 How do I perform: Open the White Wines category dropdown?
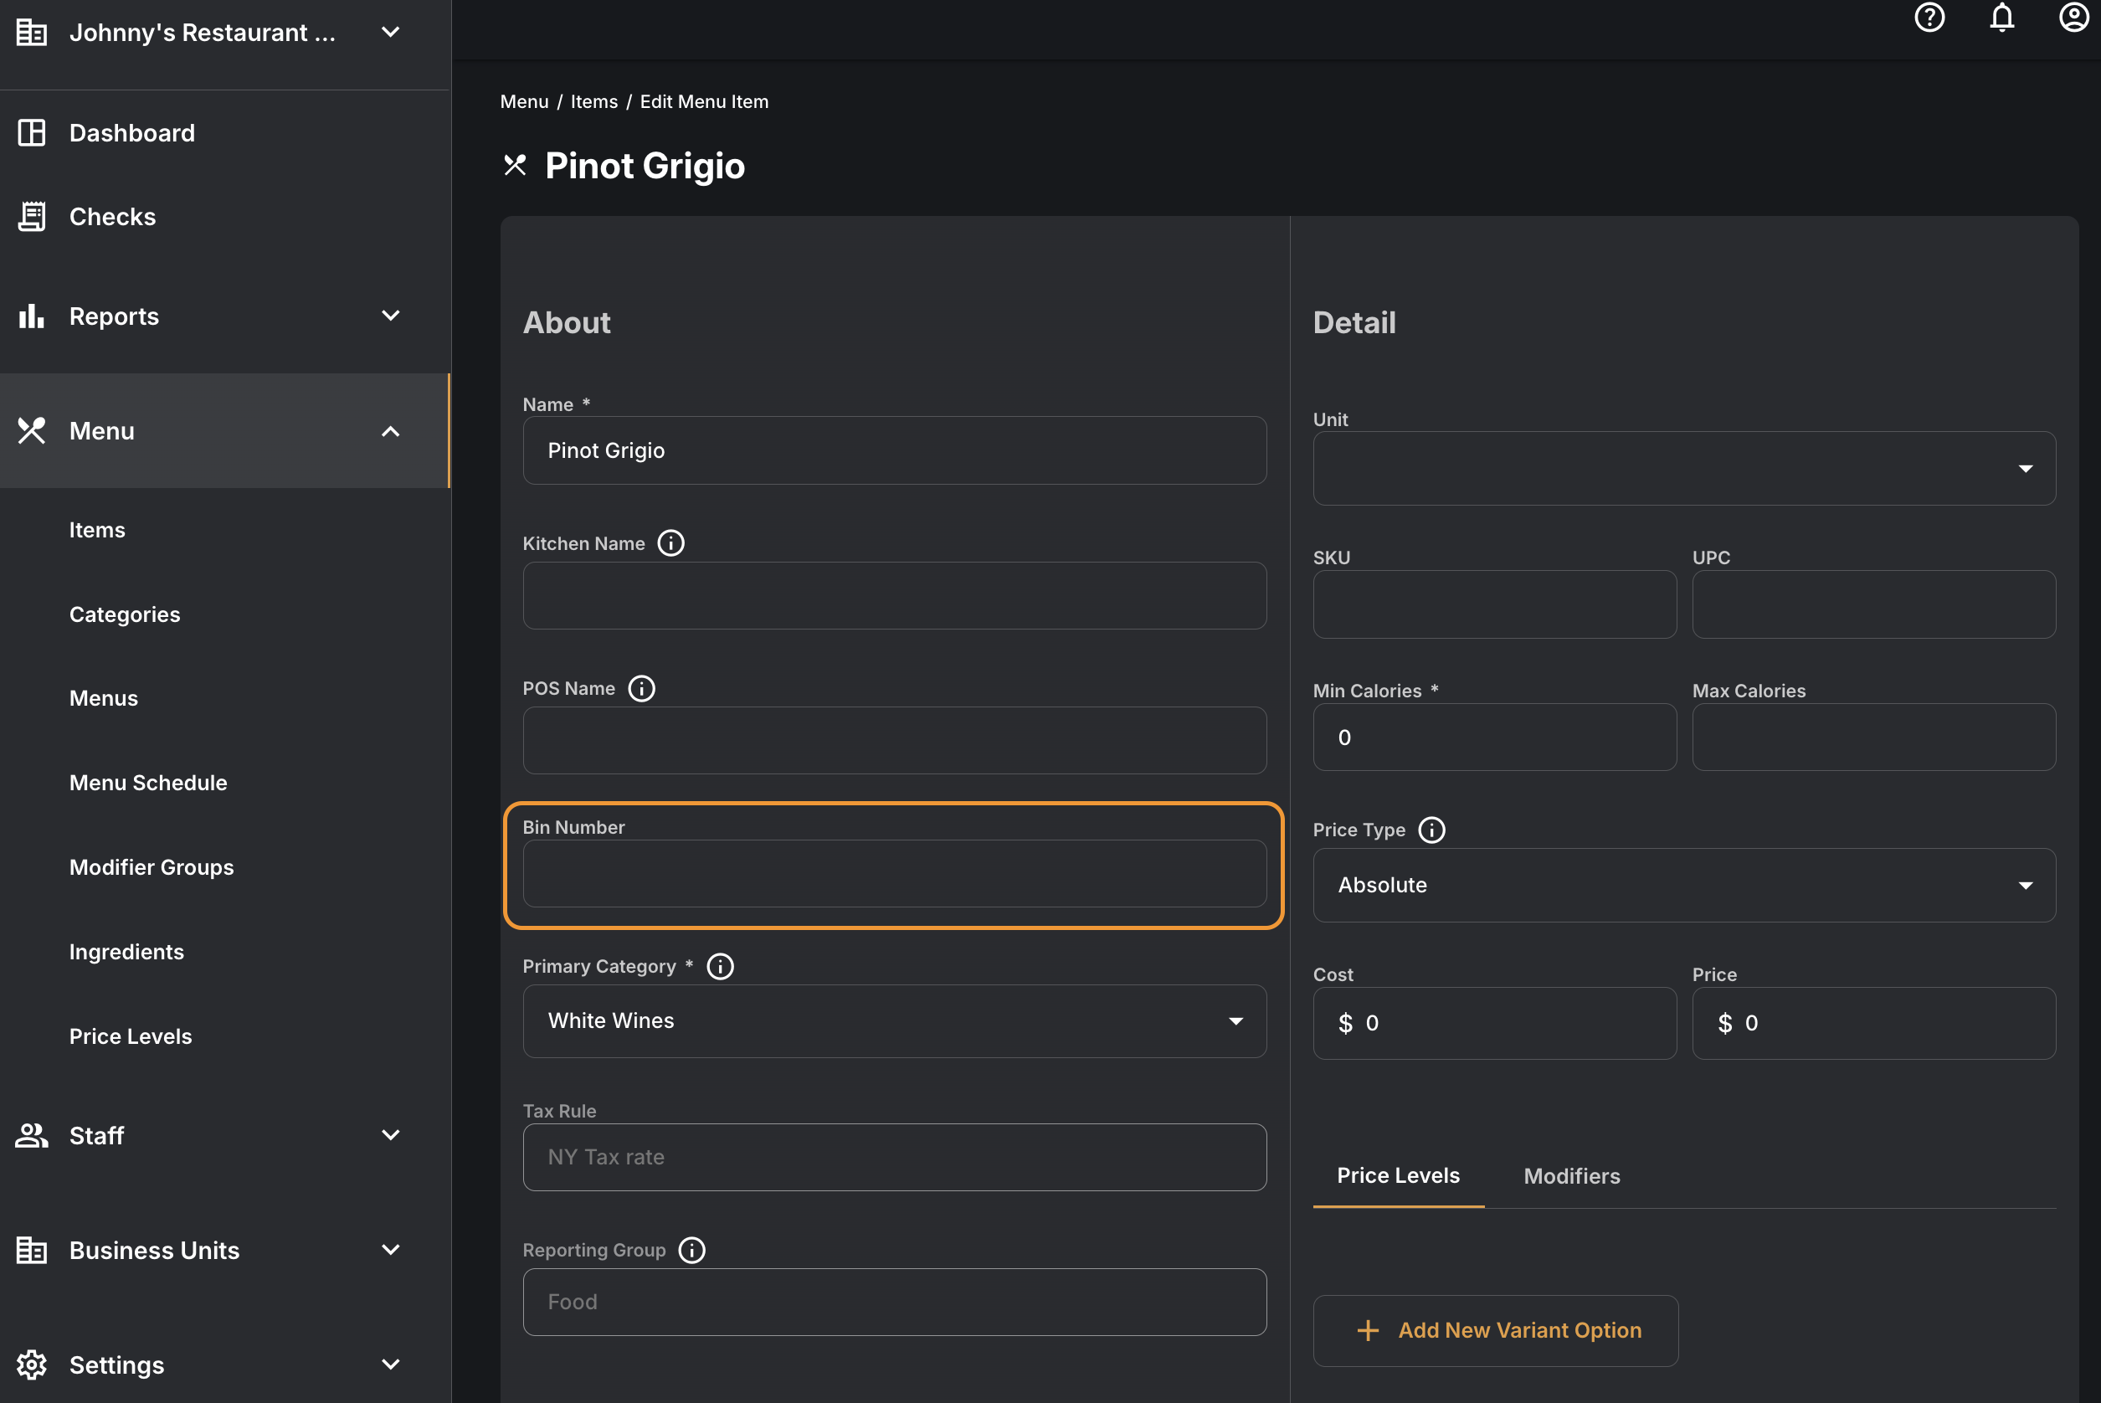coord(895,1021)
